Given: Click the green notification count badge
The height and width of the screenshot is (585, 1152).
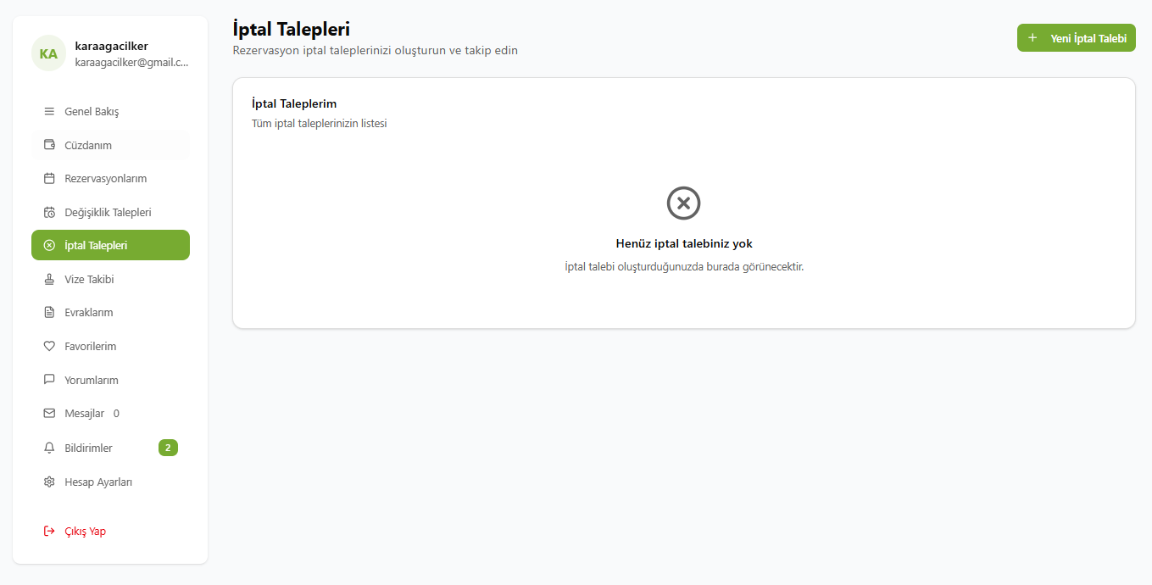Looking at the screenshot, I should pyautogui.click(x=168, y=448).
